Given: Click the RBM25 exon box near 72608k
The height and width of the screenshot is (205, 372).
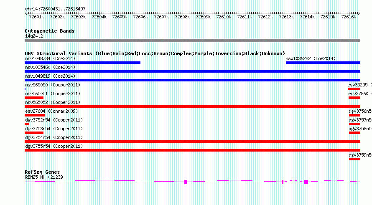Looking at the screenshot, I should 186,182.
